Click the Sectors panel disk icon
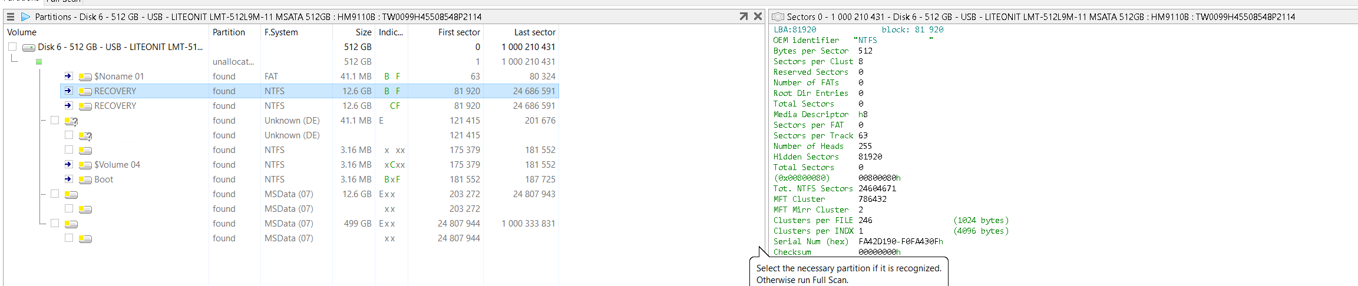The height and width of the screenshot is (286, 1358). pyautogui.click(x=778, y=16)
